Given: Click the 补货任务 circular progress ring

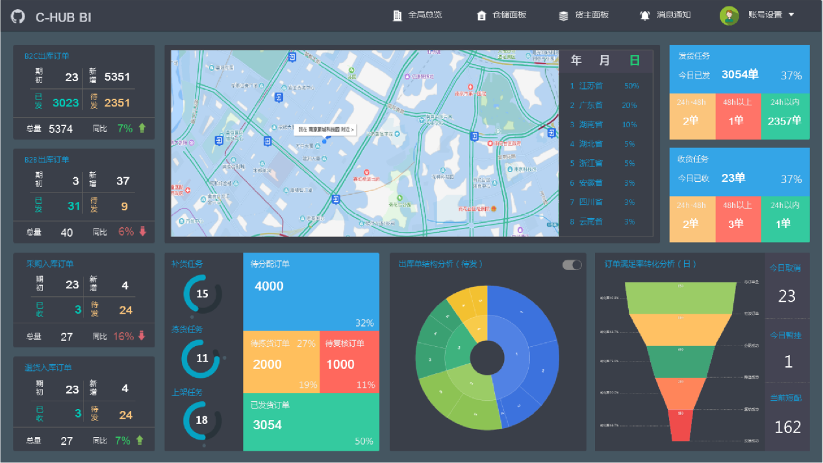Looking at the screenshot, I should [x=203, y=294].
